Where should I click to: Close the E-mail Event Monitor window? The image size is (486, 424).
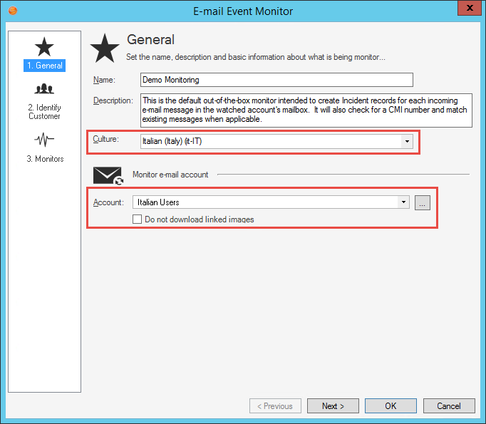pos(470,8)
